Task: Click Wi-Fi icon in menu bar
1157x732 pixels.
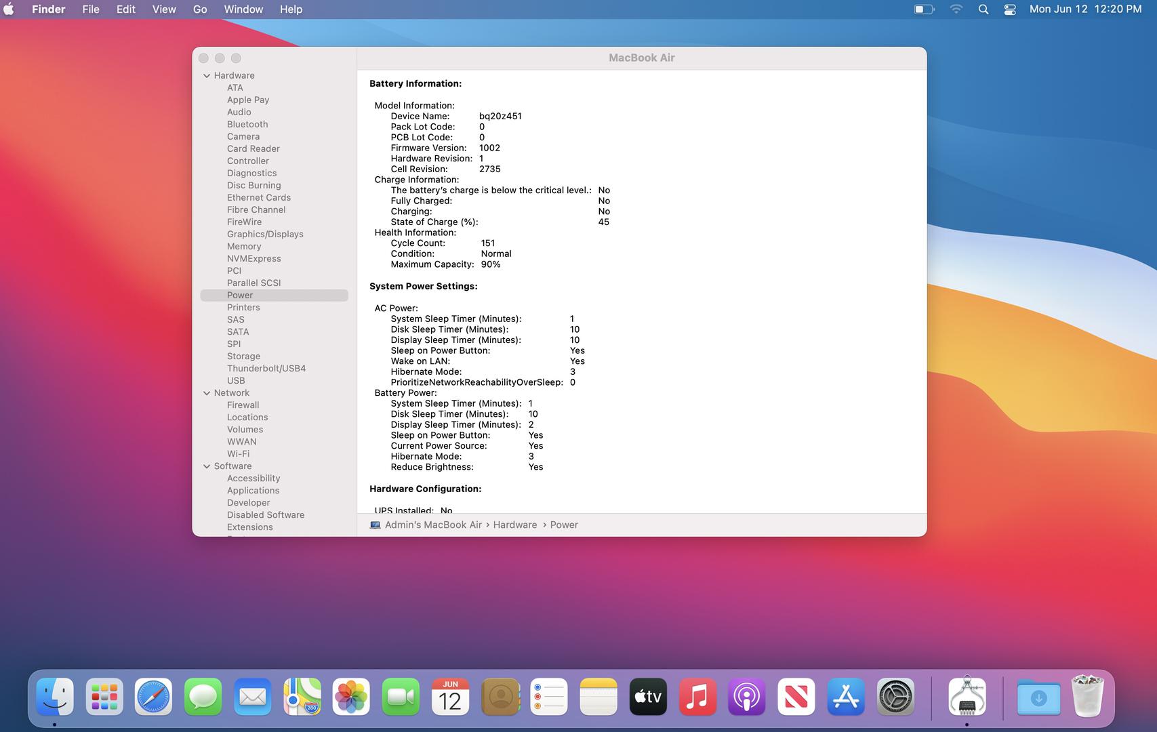Action: pos(956,9)
